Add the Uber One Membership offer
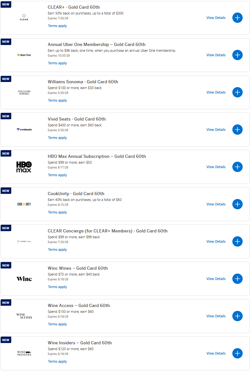251x371 pixels. pyautogui.click(x=237, y=55)
